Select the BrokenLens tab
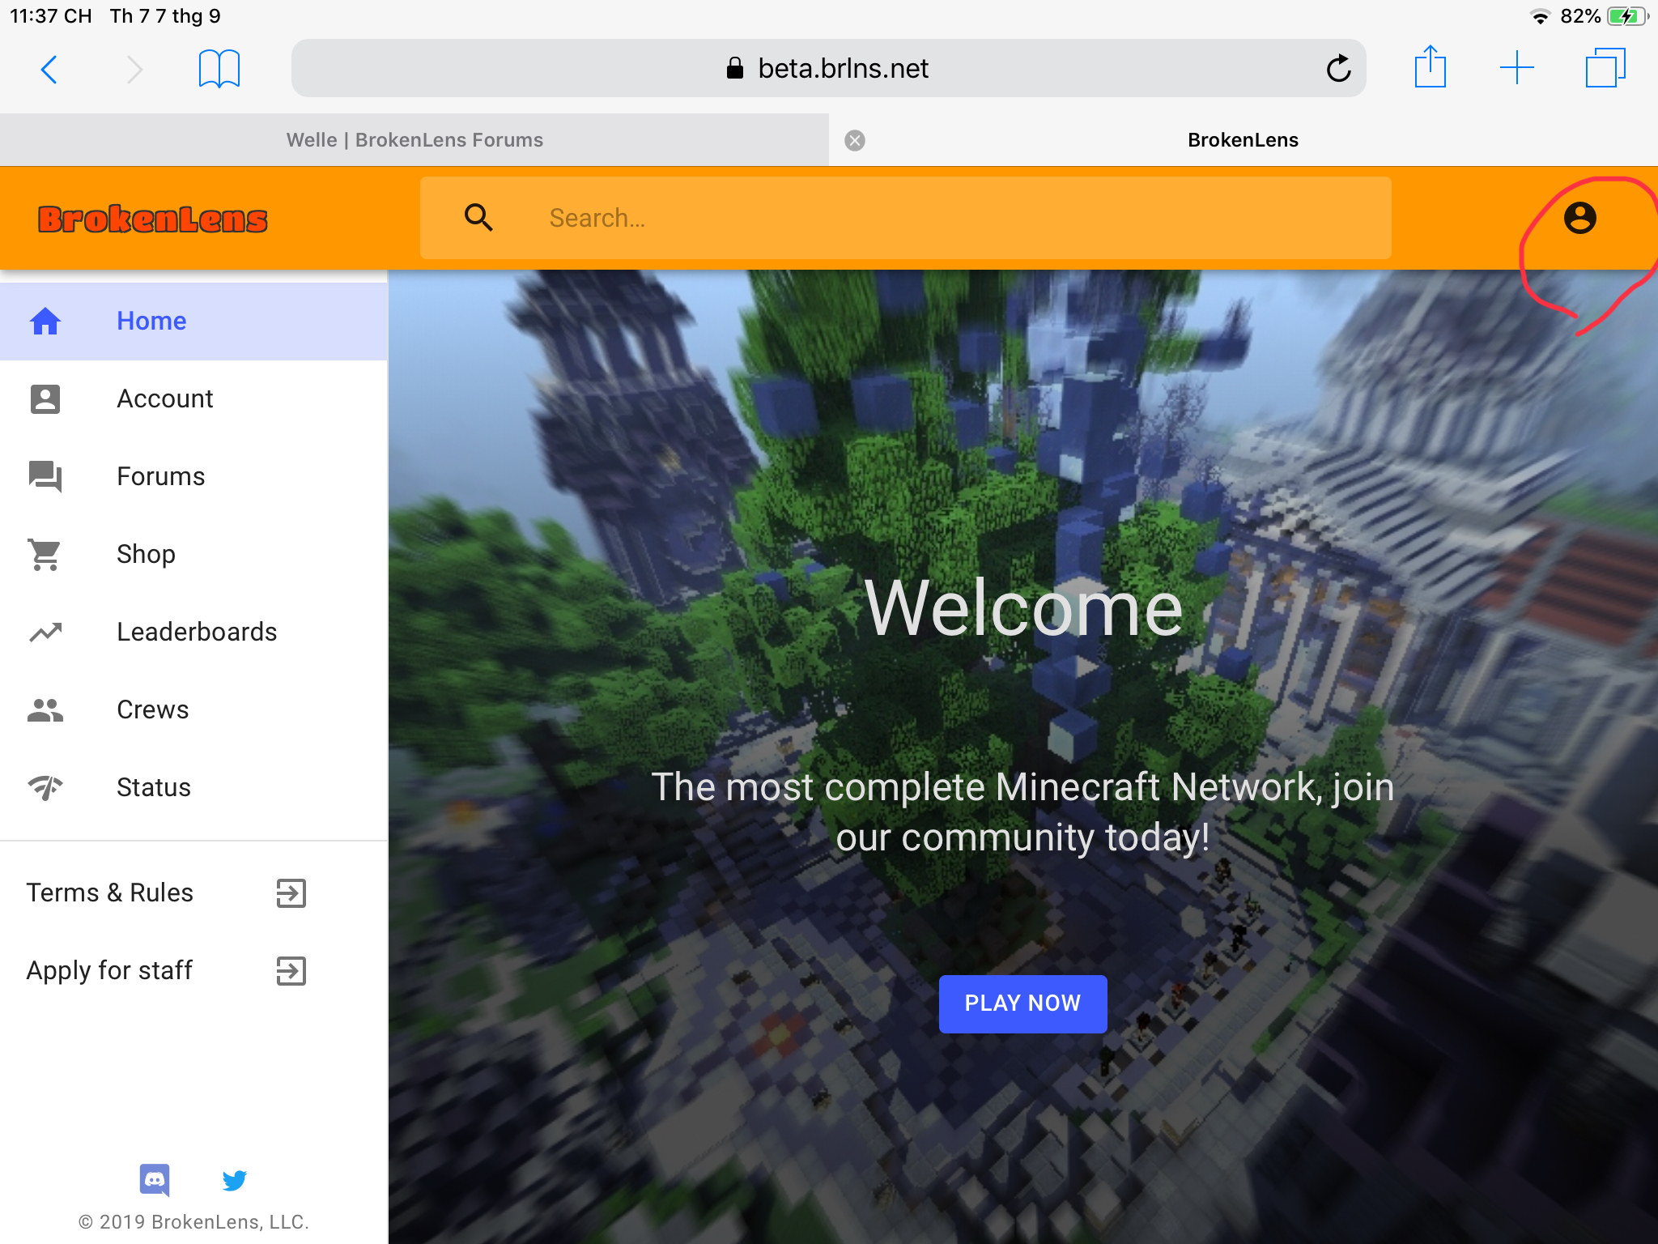 [1243, 140]
